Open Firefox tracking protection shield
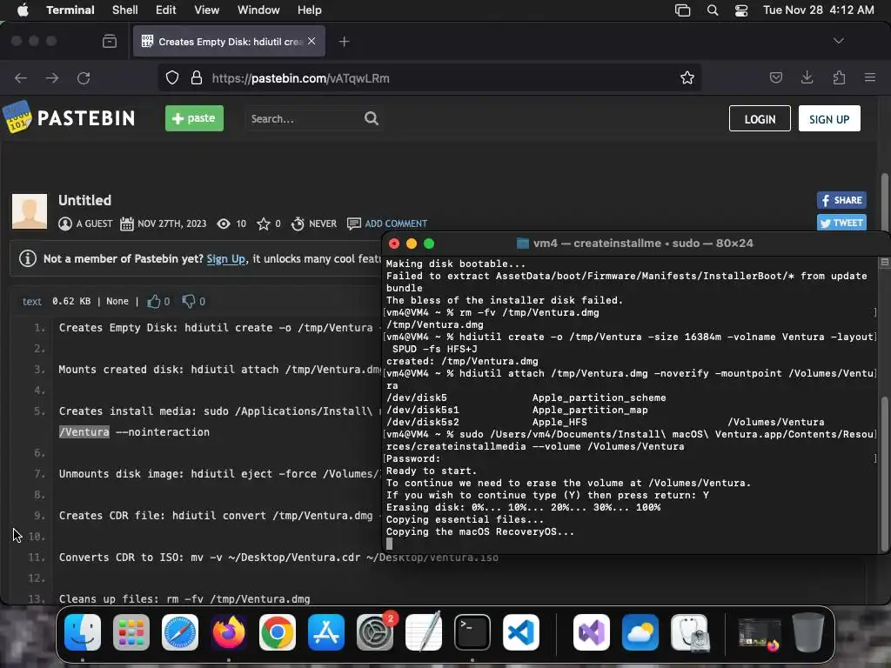891x668 pixels. 172,77
